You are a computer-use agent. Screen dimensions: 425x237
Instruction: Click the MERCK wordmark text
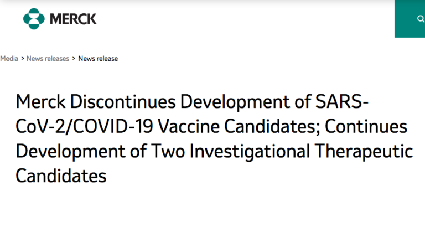tap(73, 19)
